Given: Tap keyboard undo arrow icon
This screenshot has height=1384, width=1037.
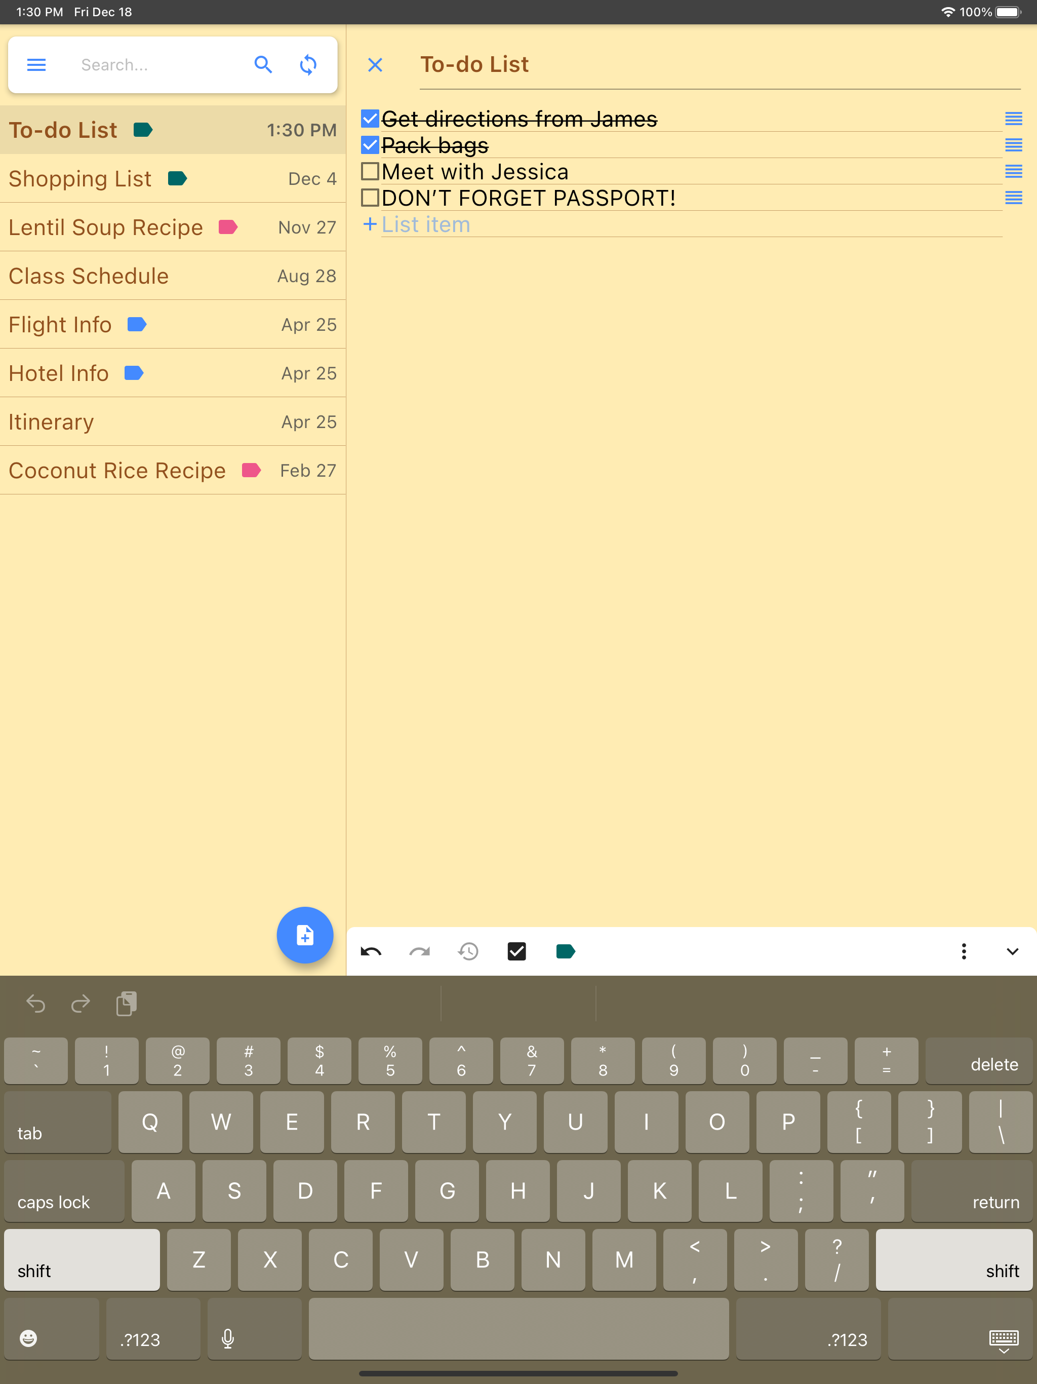Looking at the screenshot, I should pos(35,1004).
